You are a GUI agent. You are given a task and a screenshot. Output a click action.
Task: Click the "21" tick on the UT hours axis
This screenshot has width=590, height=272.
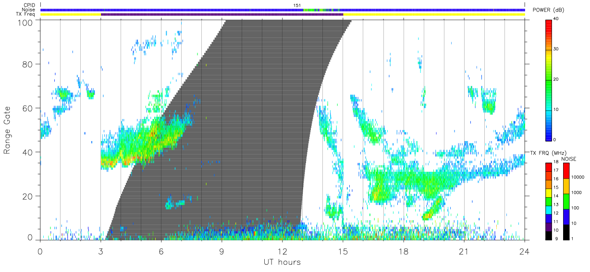[464, 251]
